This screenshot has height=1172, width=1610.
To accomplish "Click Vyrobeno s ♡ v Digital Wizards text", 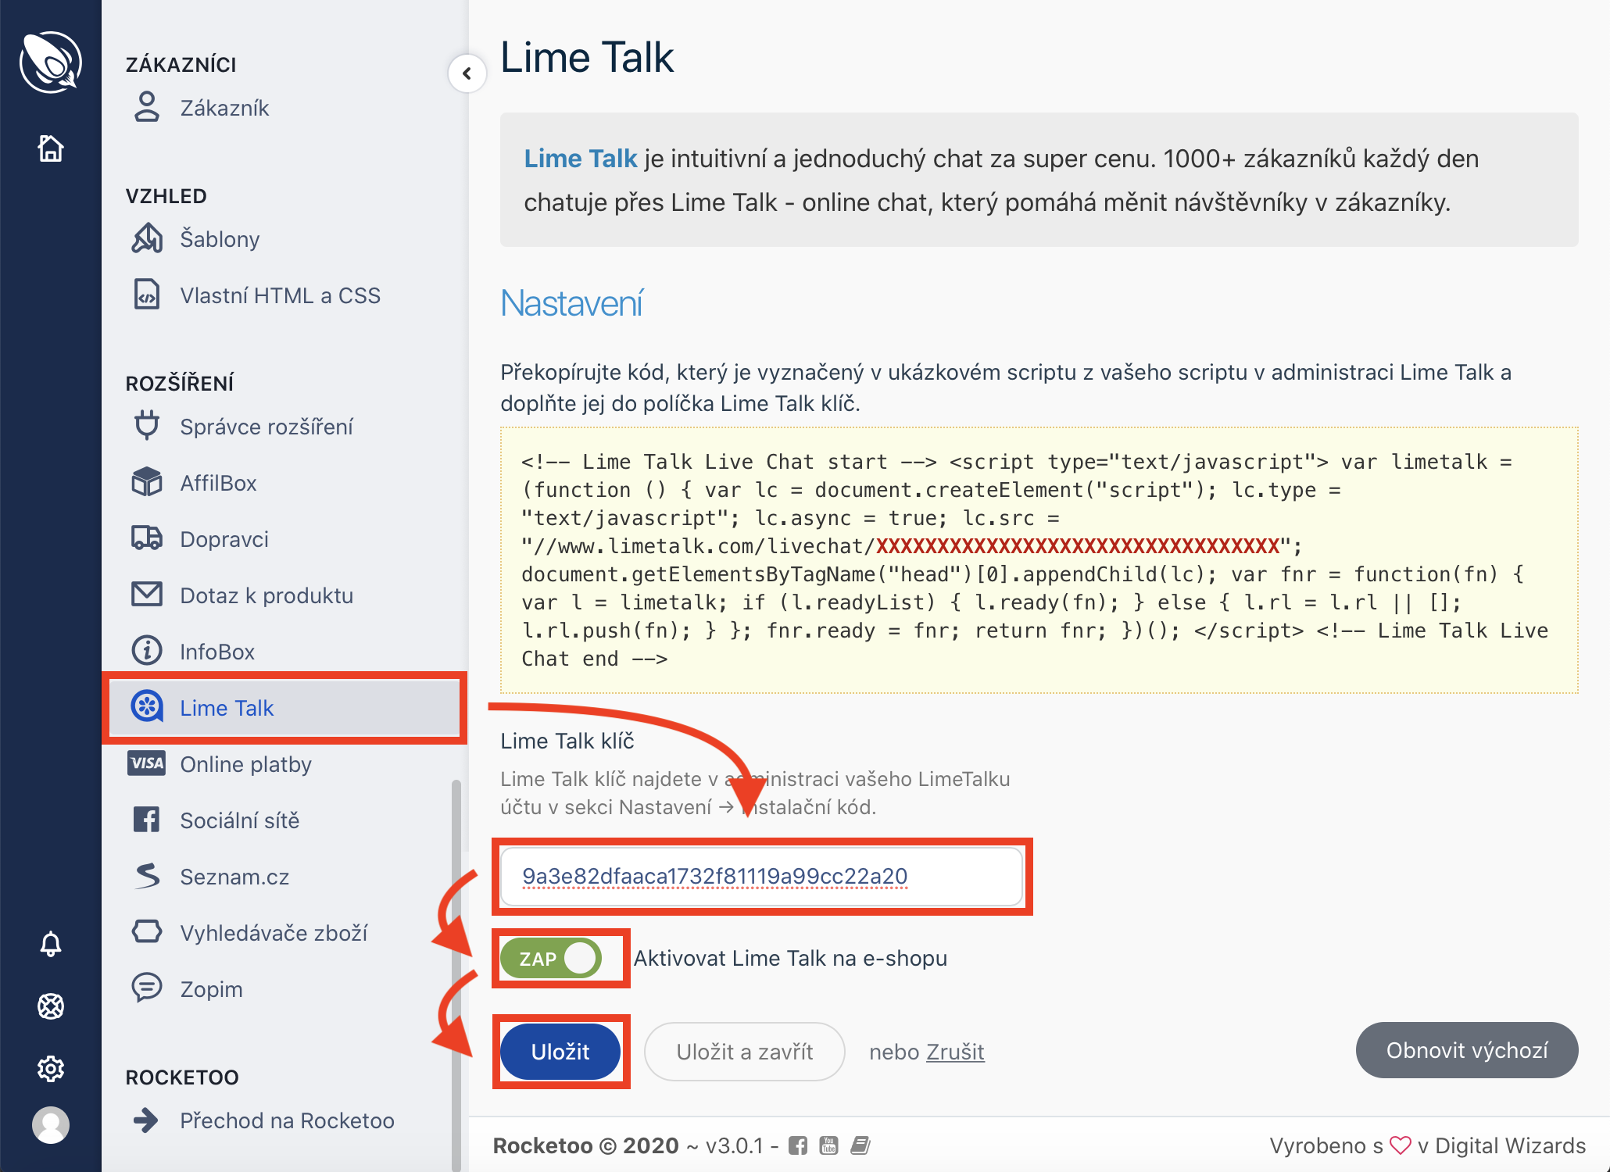I will [1427, 1145].
